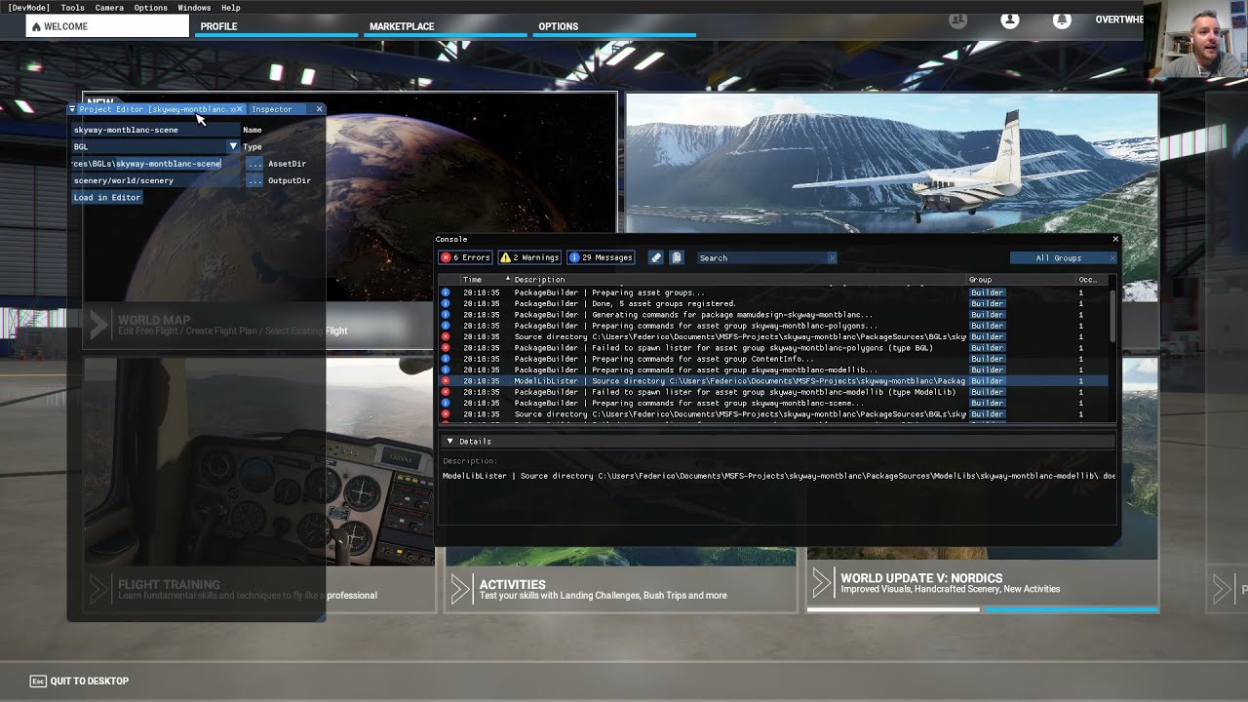
Task: Select 'Failed to spawn lister' modellib (type ModelLib) row
Action: coord(773,392)
